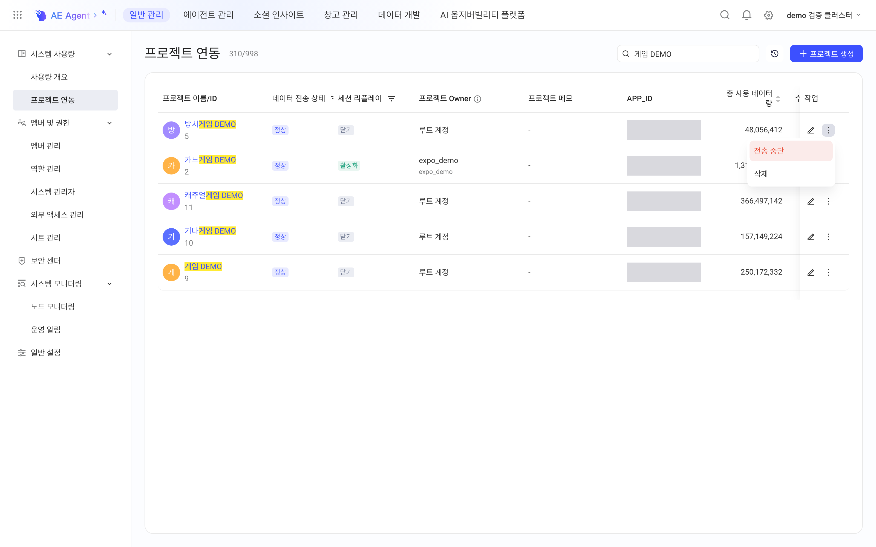Click the sparkle icon beside AE Agent
Image resolution: width=876 pixels, height=547 pixels.
tap(104, 13)
